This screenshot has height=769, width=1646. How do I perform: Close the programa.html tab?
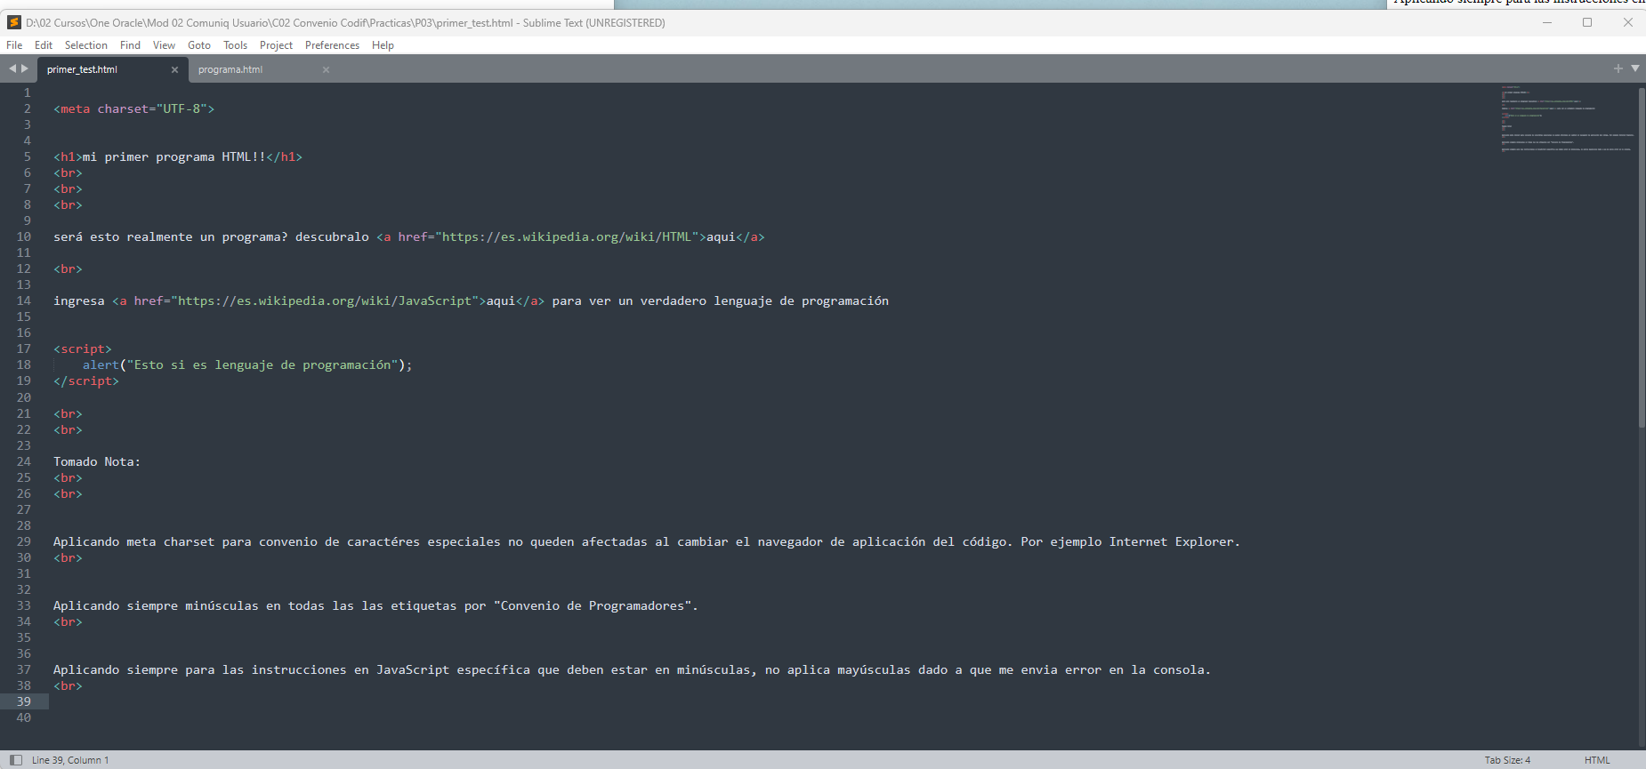326,69
